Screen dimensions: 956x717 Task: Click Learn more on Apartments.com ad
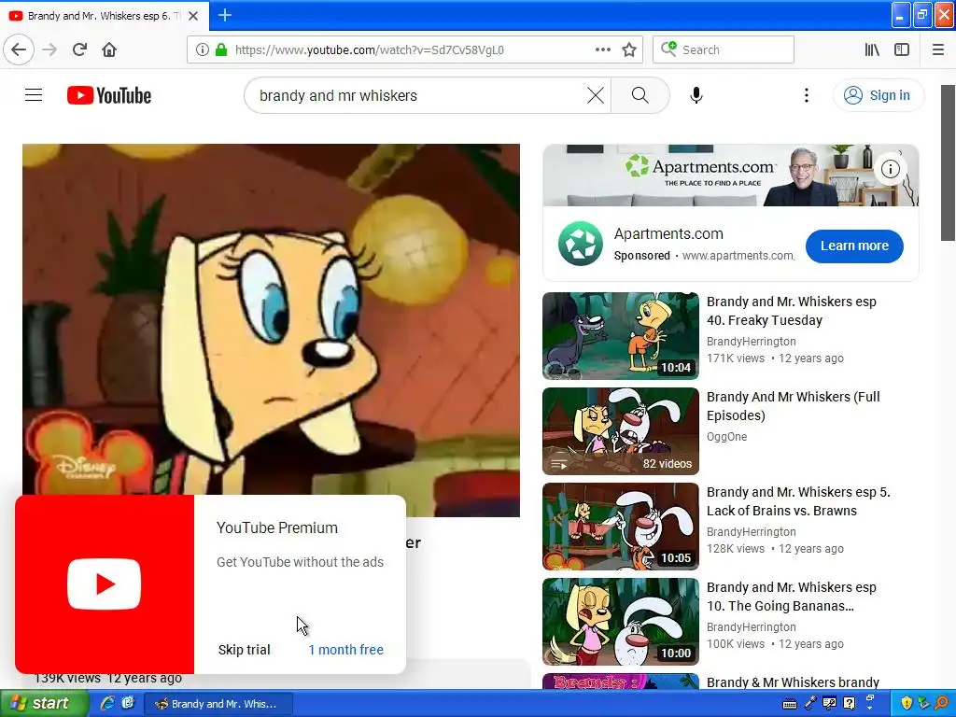click(x=854, y=246)
